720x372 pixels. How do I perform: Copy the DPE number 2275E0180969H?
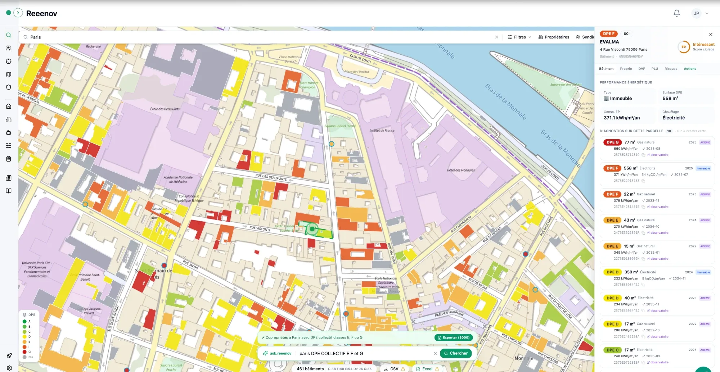[643, 259]
